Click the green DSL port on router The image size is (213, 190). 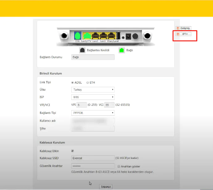click(77, 35)
